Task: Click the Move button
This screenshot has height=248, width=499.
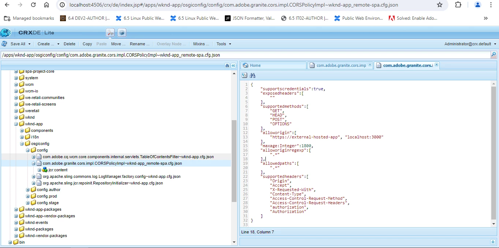Action: pyautogui.click(x=118, y=44)
